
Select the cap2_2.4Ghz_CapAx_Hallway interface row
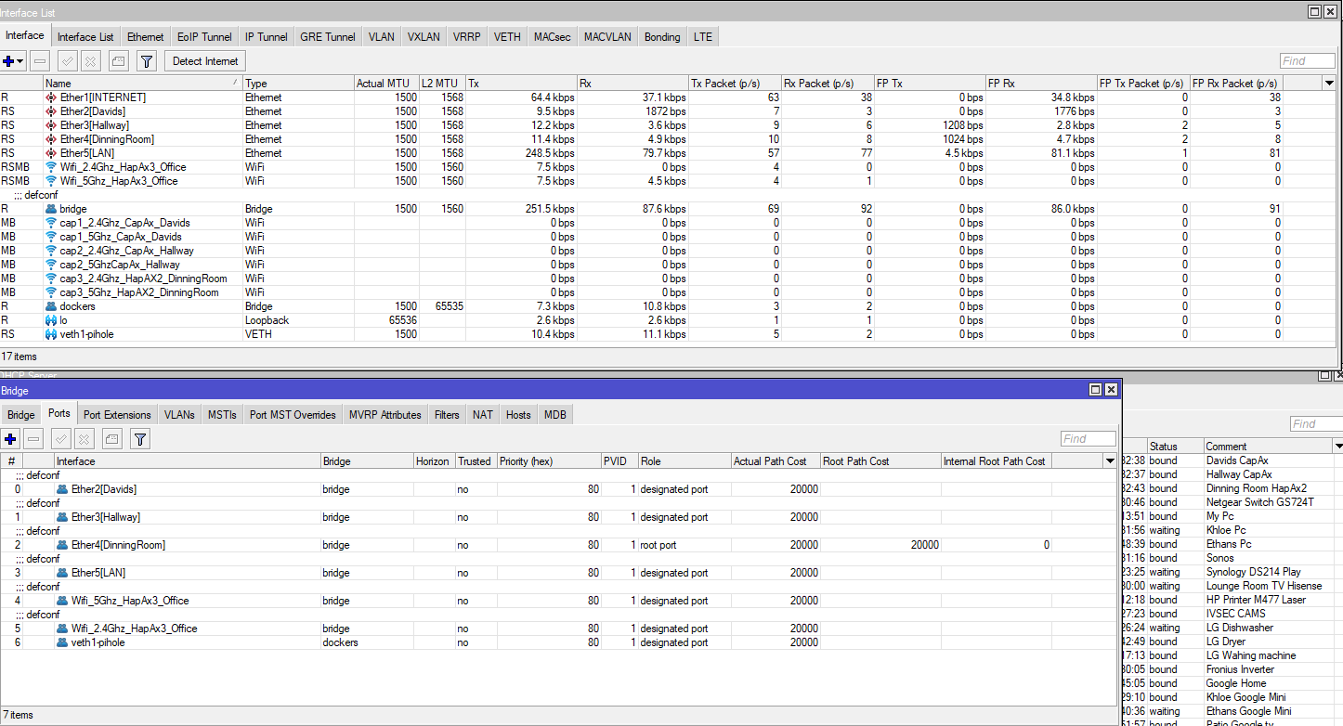coord(669,251)
